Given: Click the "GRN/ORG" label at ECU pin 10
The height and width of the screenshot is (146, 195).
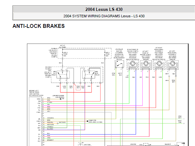Looking at the screenshot, I should pos(50,118).
